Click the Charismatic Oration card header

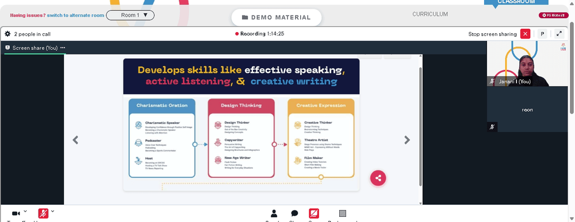point(162,106)
